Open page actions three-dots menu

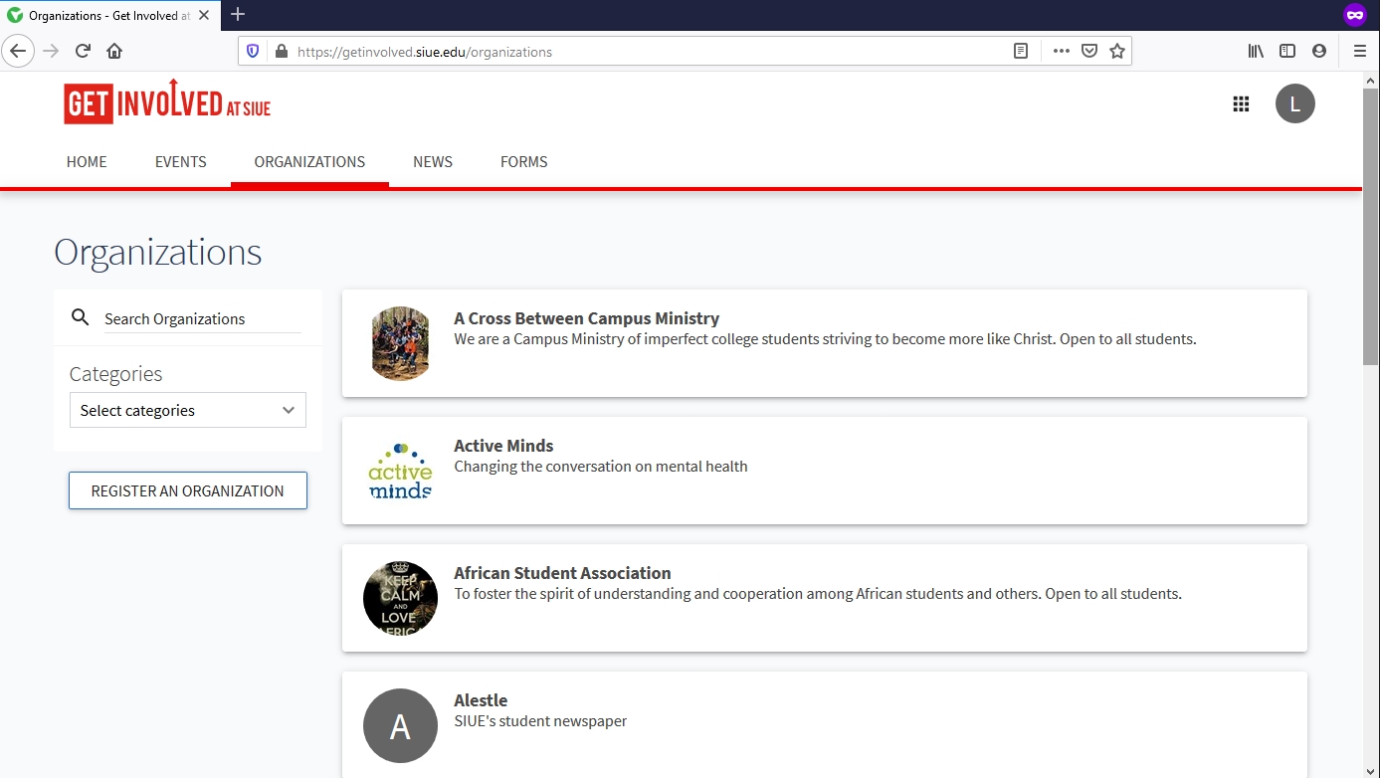point(1061,52)
